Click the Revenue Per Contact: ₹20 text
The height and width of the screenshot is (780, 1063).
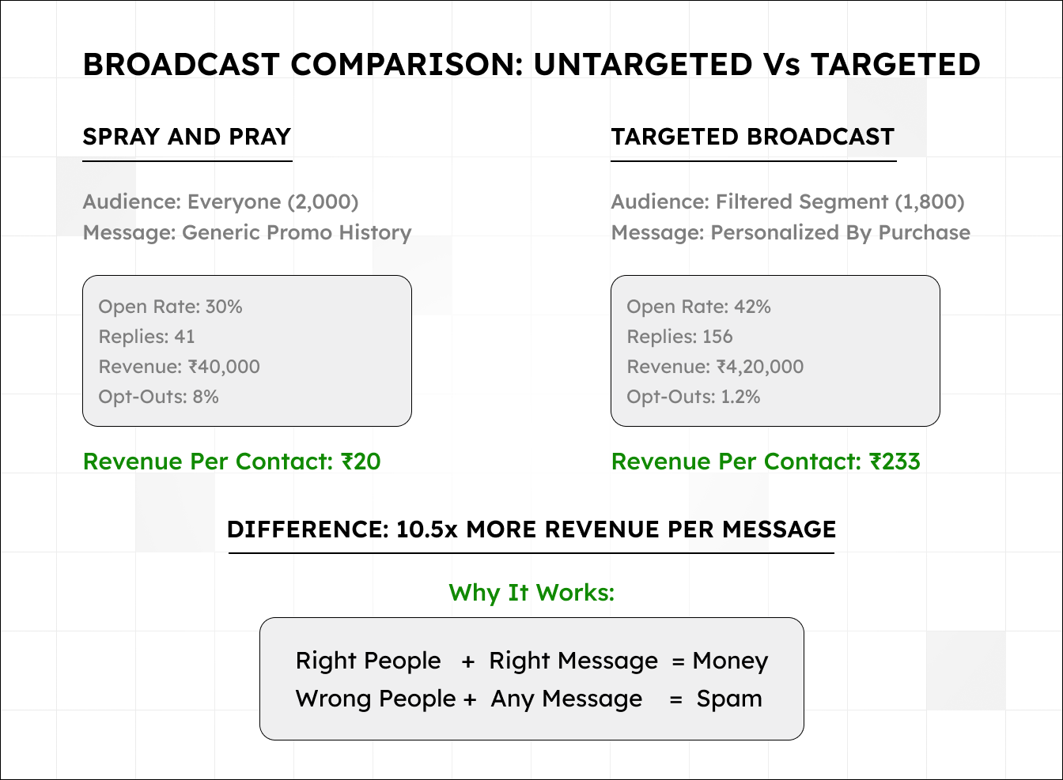[x=232, y=462]
